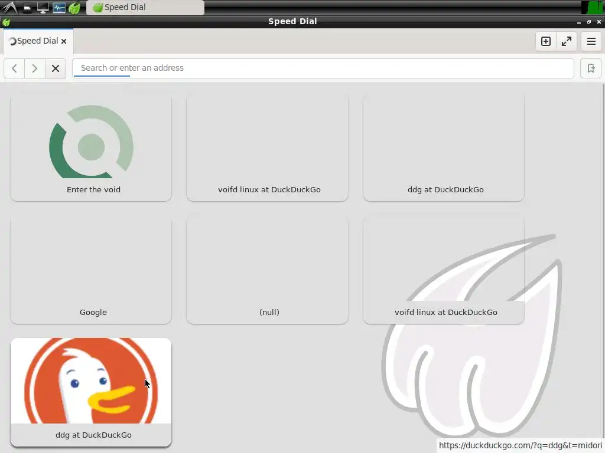Open the hamburger menu
The image size is (605, 453).
point(591,41)
